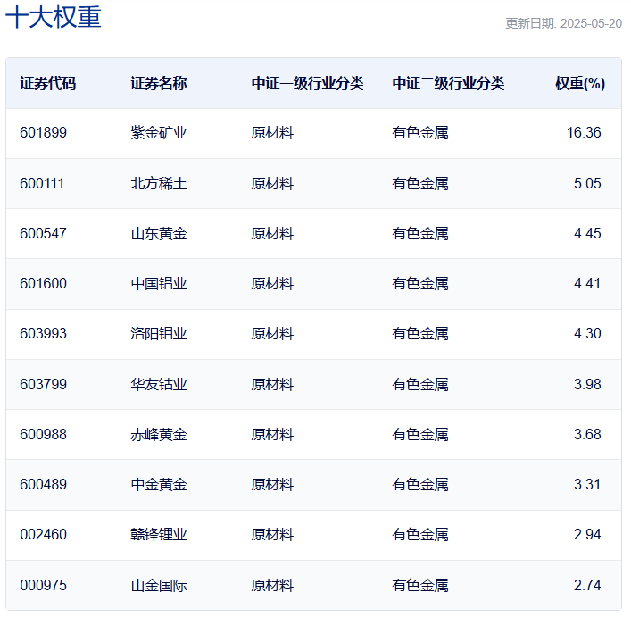Click the 证券名称 column header

point(159,83)
